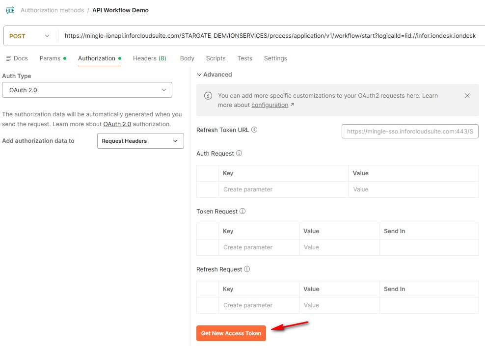Screen dimensions: 485x346
Task: Click the Refresh Token URL input field
Action: [x=410, y=132]
